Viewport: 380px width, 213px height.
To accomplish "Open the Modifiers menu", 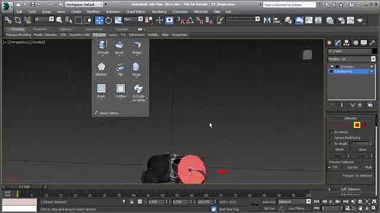I will click(93, 12).
